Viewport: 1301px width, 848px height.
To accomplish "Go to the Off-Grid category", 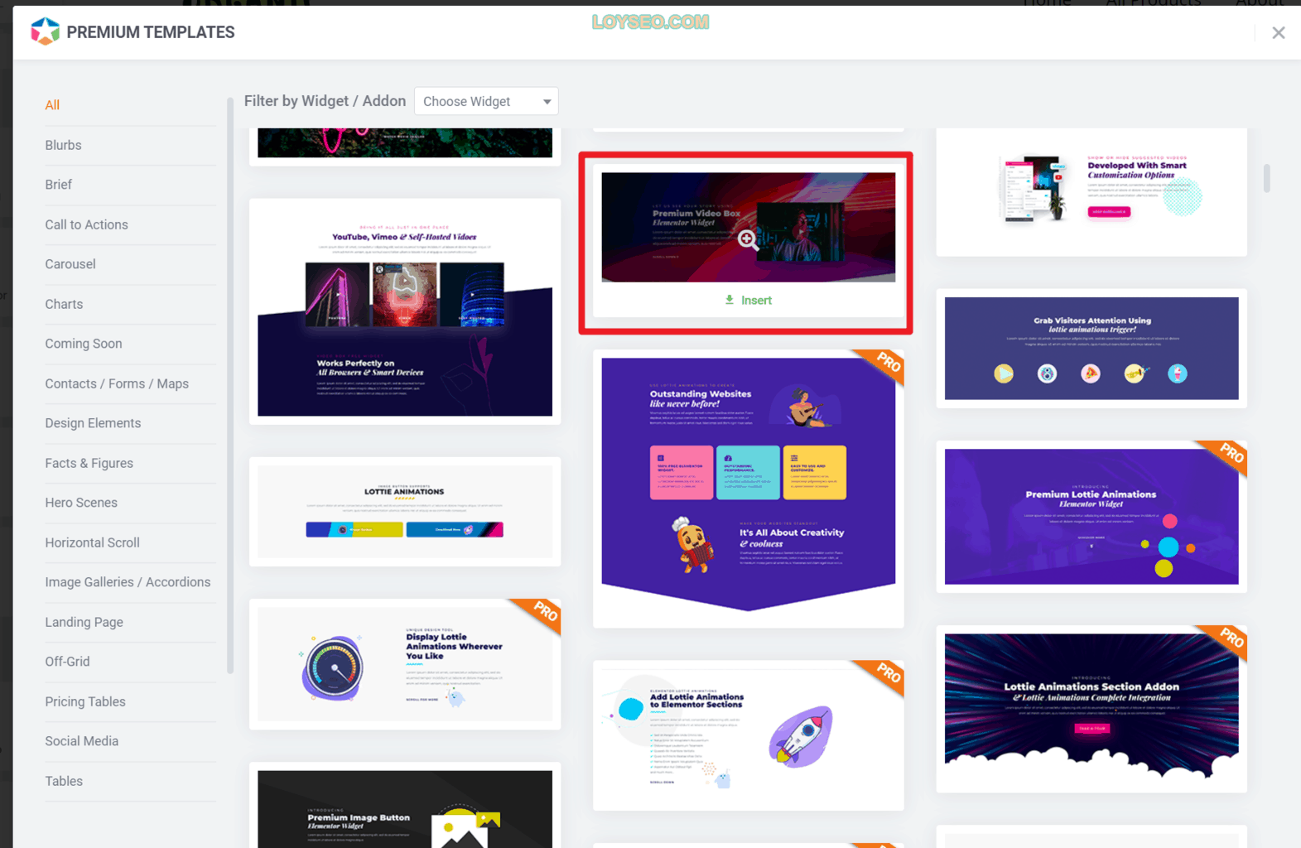I will (x=67, y=662).
